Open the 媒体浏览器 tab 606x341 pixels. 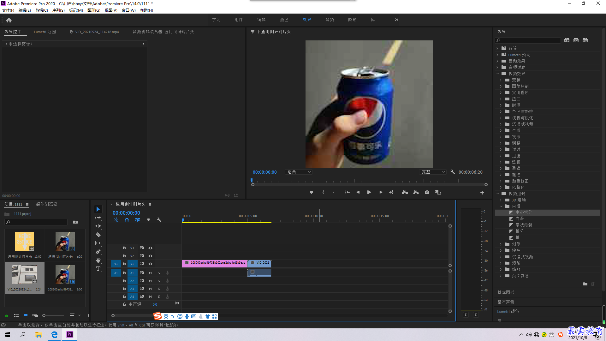[x=46, y=204]
